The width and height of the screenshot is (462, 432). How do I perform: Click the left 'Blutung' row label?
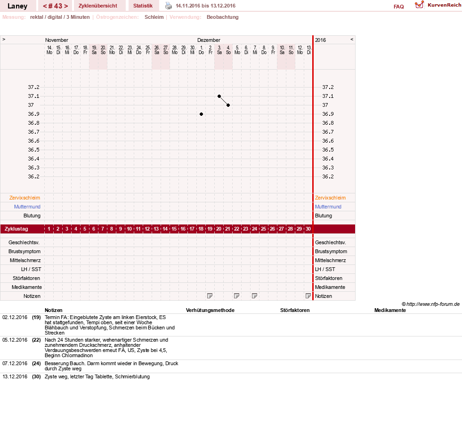(x=32, y=216)
